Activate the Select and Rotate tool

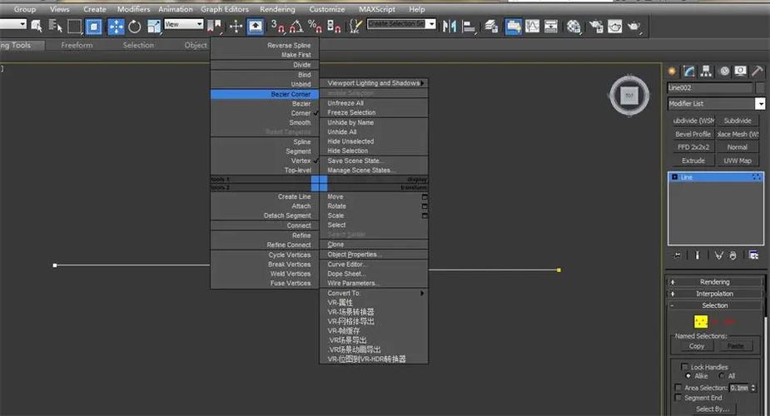point(135,27)
